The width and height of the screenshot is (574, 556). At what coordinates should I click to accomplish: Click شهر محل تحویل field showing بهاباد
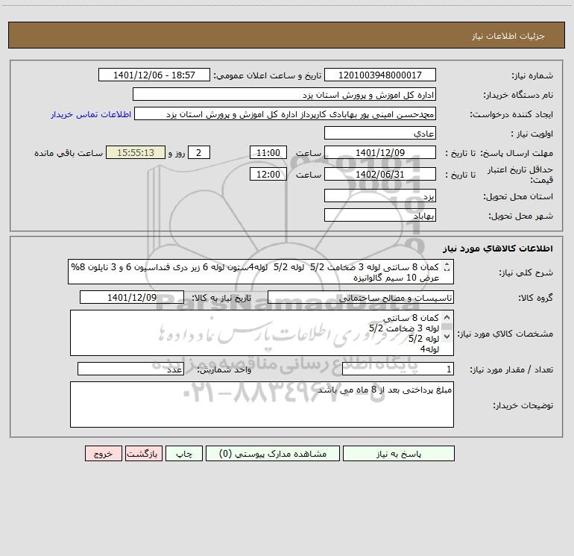[380, 215]
